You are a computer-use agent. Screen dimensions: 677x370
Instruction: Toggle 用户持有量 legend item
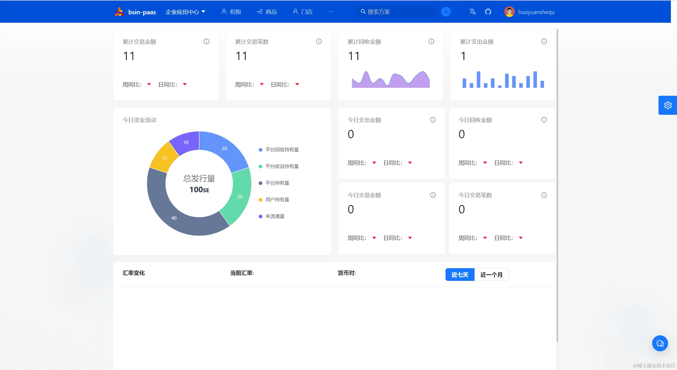point(277,200)
